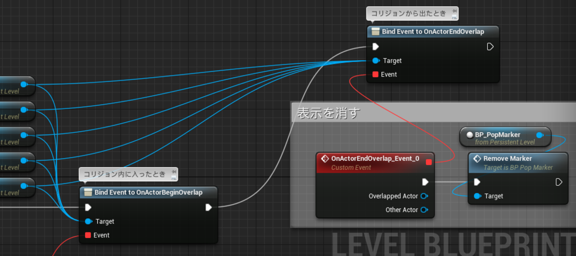Click exec output pin of Bind Event to OnActorEndOverlap
Viewport: 576px width, 256px height.
pos(490,47)
